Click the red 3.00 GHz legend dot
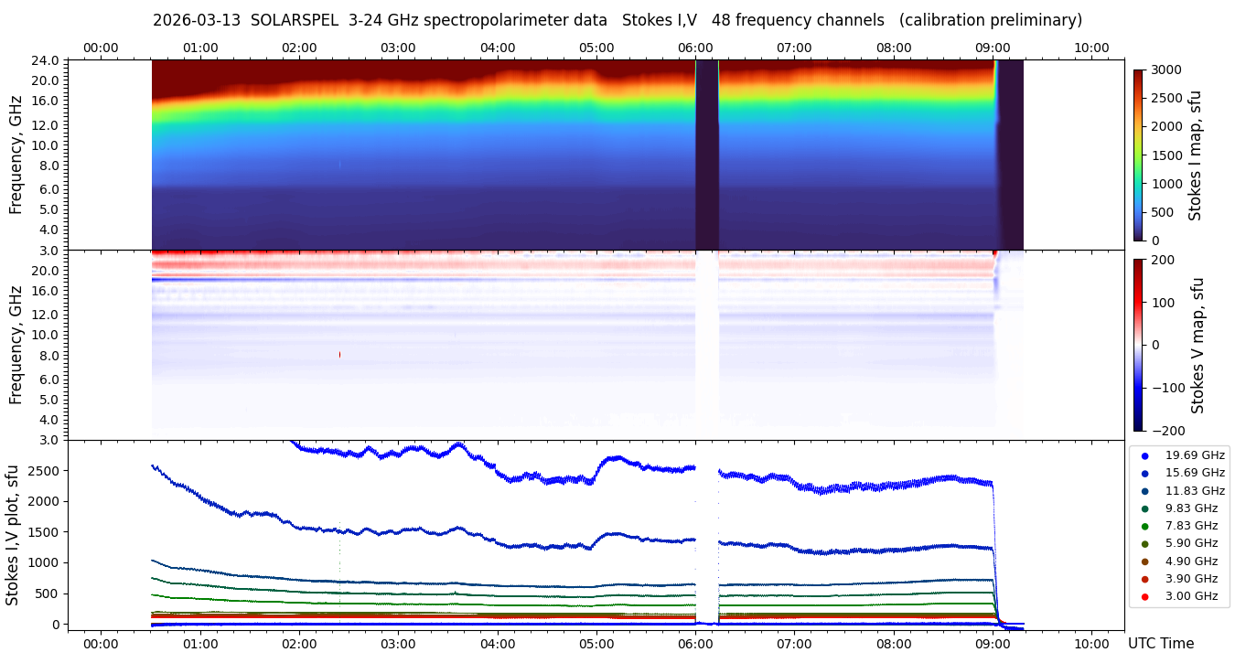Screen dimensions: 1235x663 click(x=1144, y=596)
